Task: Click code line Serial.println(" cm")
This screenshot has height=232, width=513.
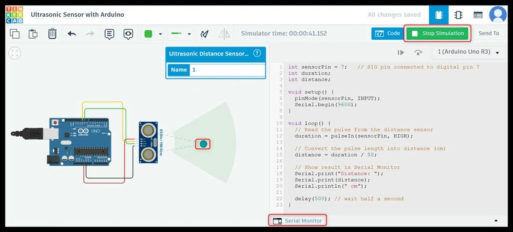Action: 331,186
